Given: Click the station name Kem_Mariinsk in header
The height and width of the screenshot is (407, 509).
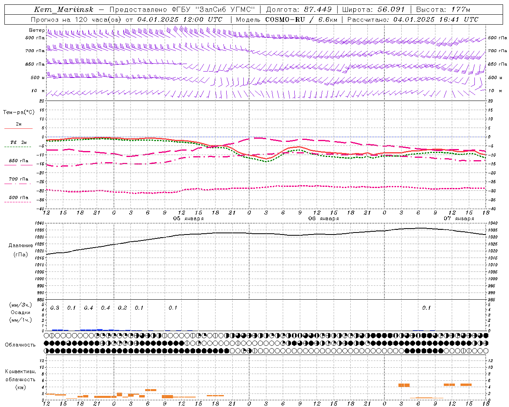Looking at the screenshot, I should coord(64,10).
